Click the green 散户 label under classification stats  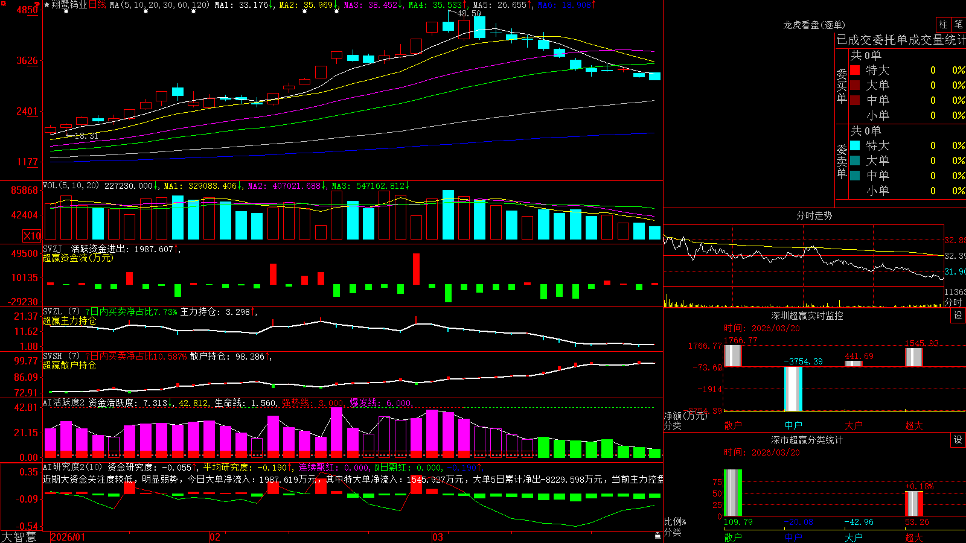tap(733, 537)
